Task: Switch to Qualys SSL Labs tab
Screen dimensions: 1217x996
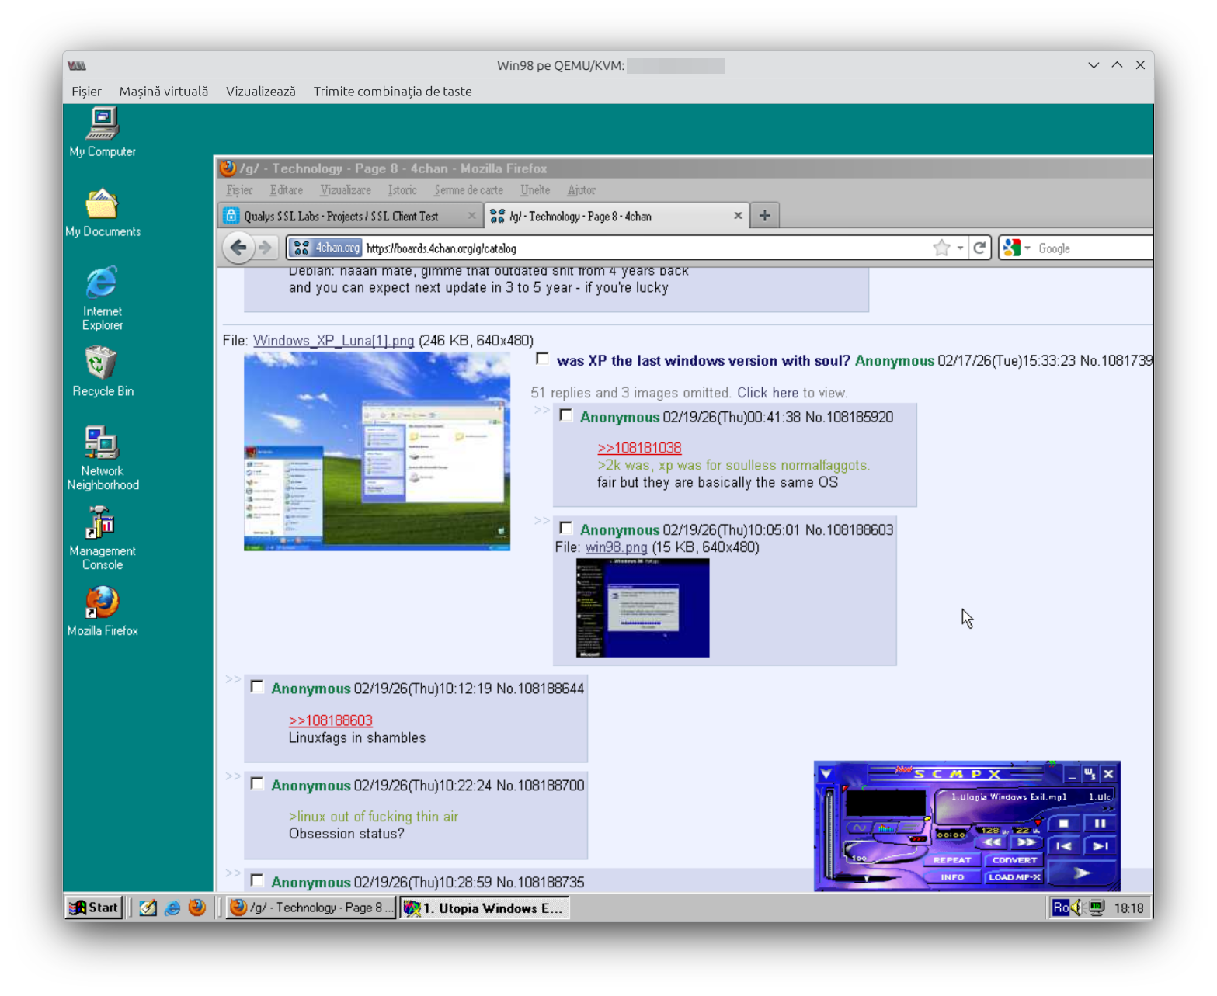Action: (x=350, y=216)
